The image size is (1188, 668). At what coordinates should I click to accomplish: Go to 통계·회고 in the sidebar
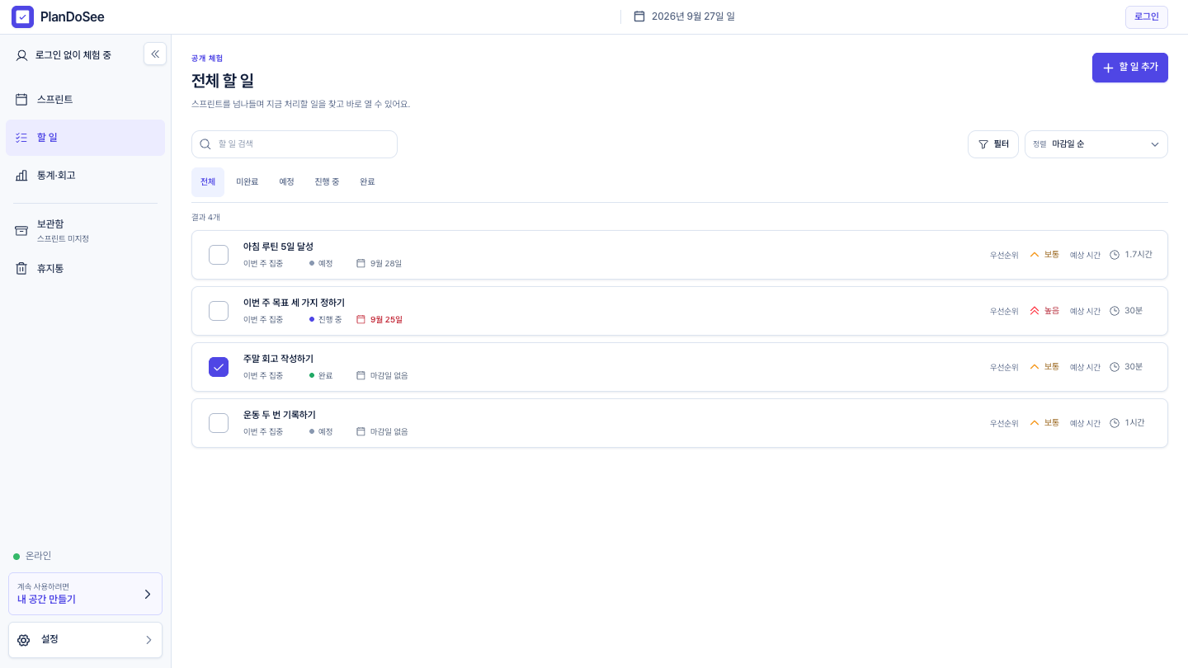pos(85,176)
